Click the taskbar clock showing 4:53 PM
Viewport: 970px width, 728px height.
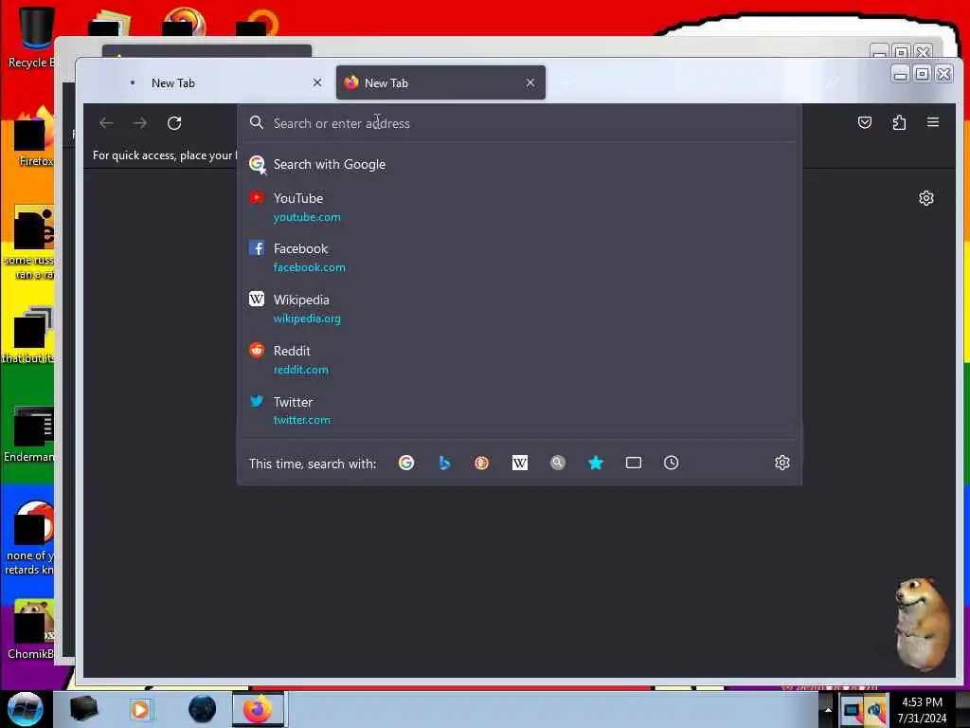click(x=922, y=710)
